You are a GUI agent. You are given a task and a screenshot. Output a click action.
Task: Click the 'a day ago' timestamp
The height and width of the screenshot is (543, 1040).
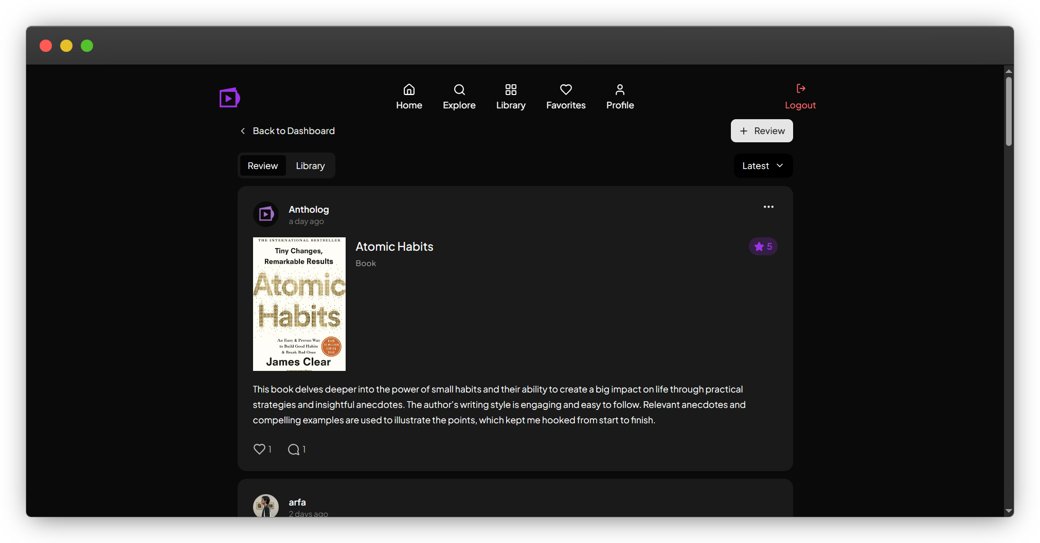point(307,221)
